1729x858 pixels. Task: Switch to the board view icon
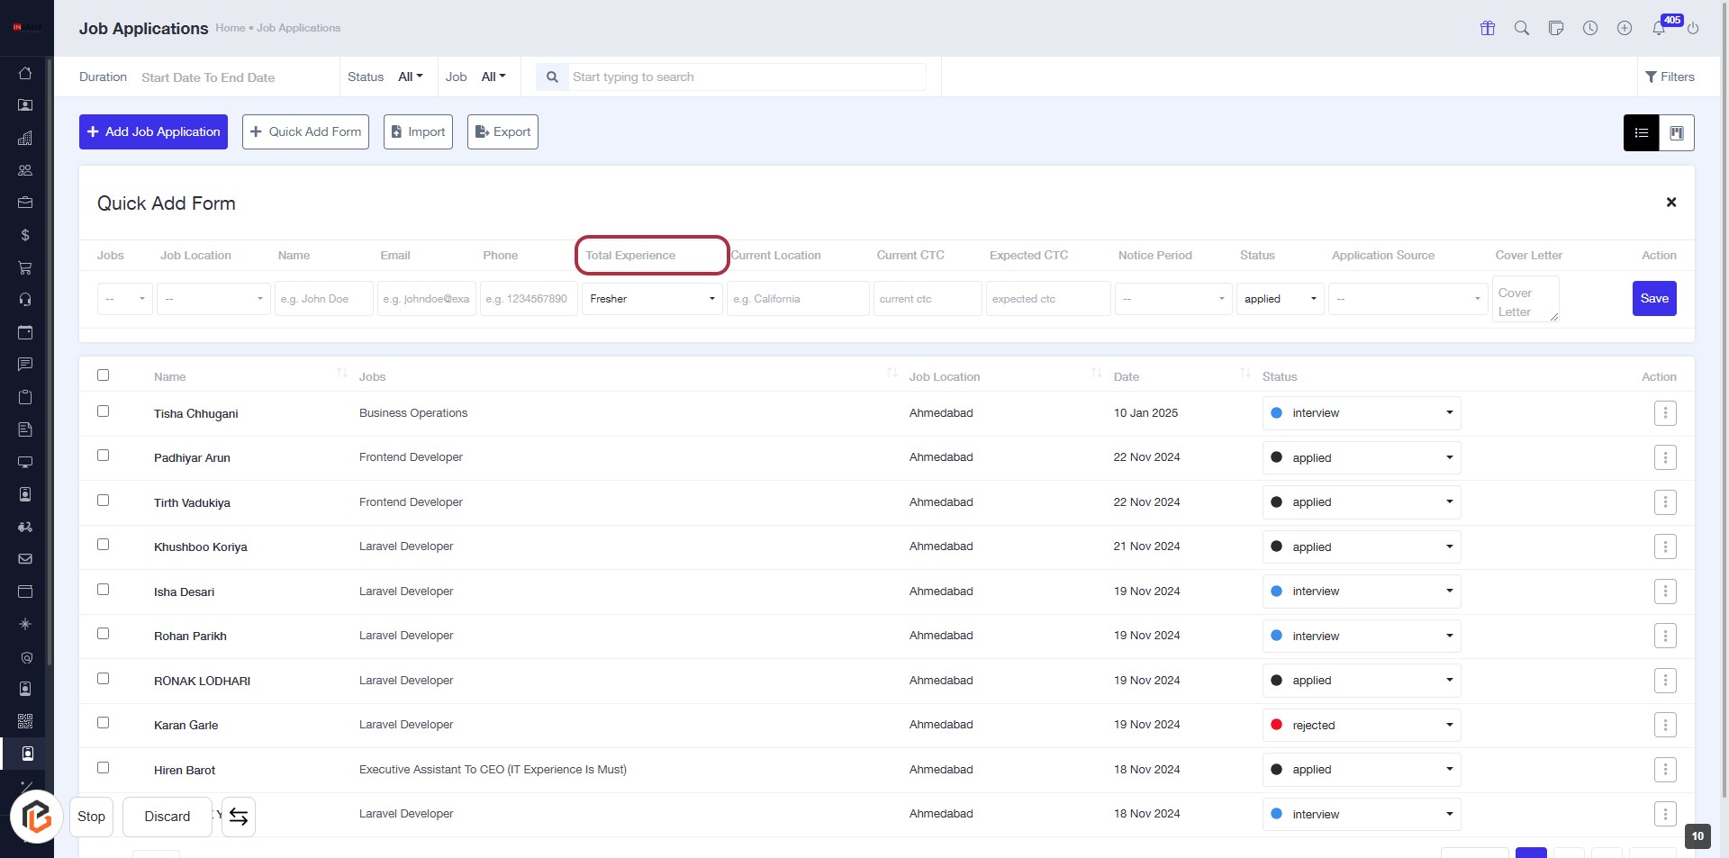pyautogui.click(x=1677, y=133)
